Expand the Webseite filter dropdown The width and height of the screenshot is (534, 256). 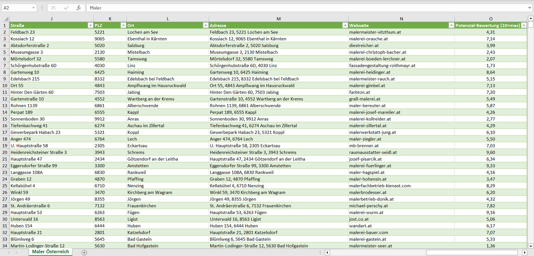click(x=451, y=25)
